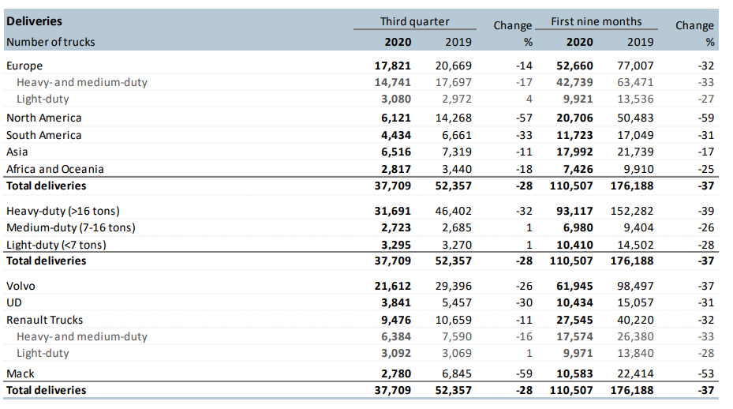This screenshot has width=733, height=409.
Task: Click Renault light-duty value 3,092
Action: 396,353
